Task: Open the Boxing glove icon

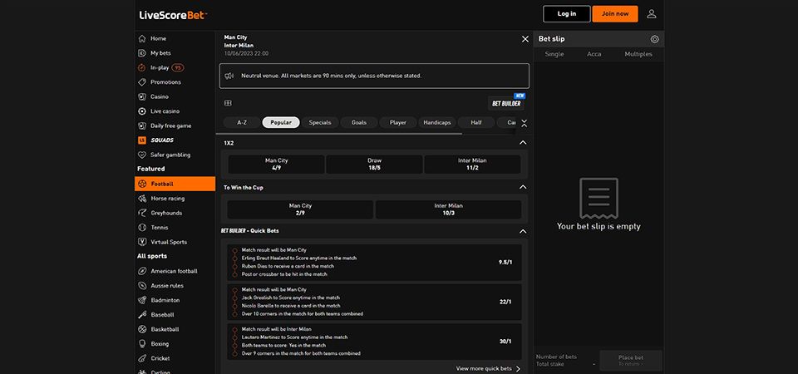Action: pyautogui.click(x=142, y=343)
